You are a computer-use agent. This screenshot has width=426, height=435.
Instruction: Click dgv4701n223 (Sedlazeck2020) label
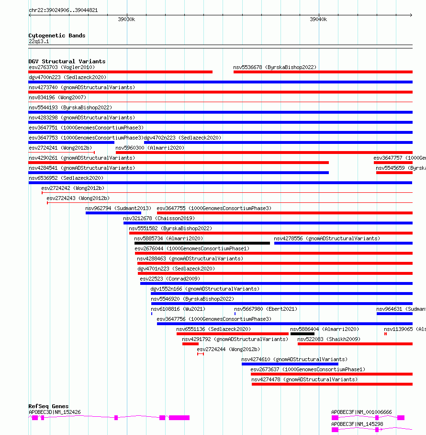click(x=176, y=269)
